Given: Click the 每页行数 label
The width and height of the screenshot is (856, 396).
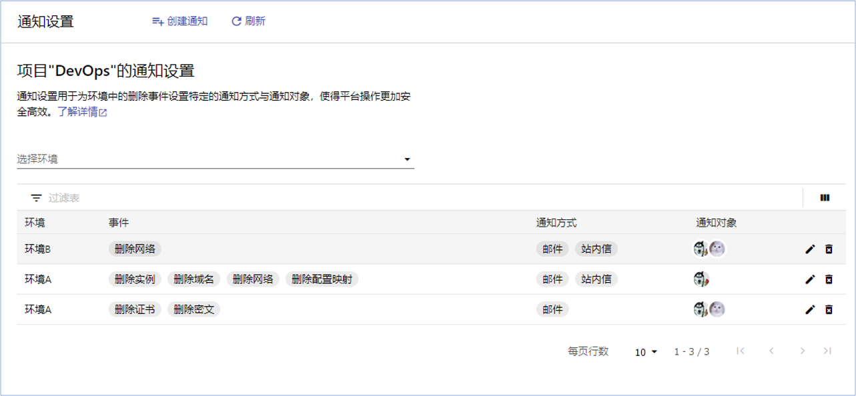Looking at the screenshot, I should [588, 351].
